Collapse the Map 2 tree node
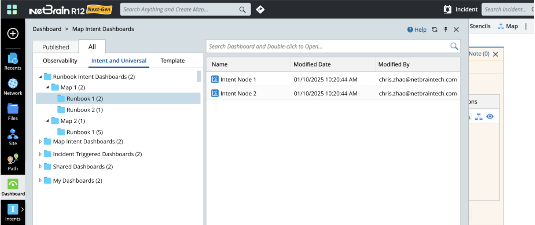Viewport: 535px width, 225px height. click(48, 121)
